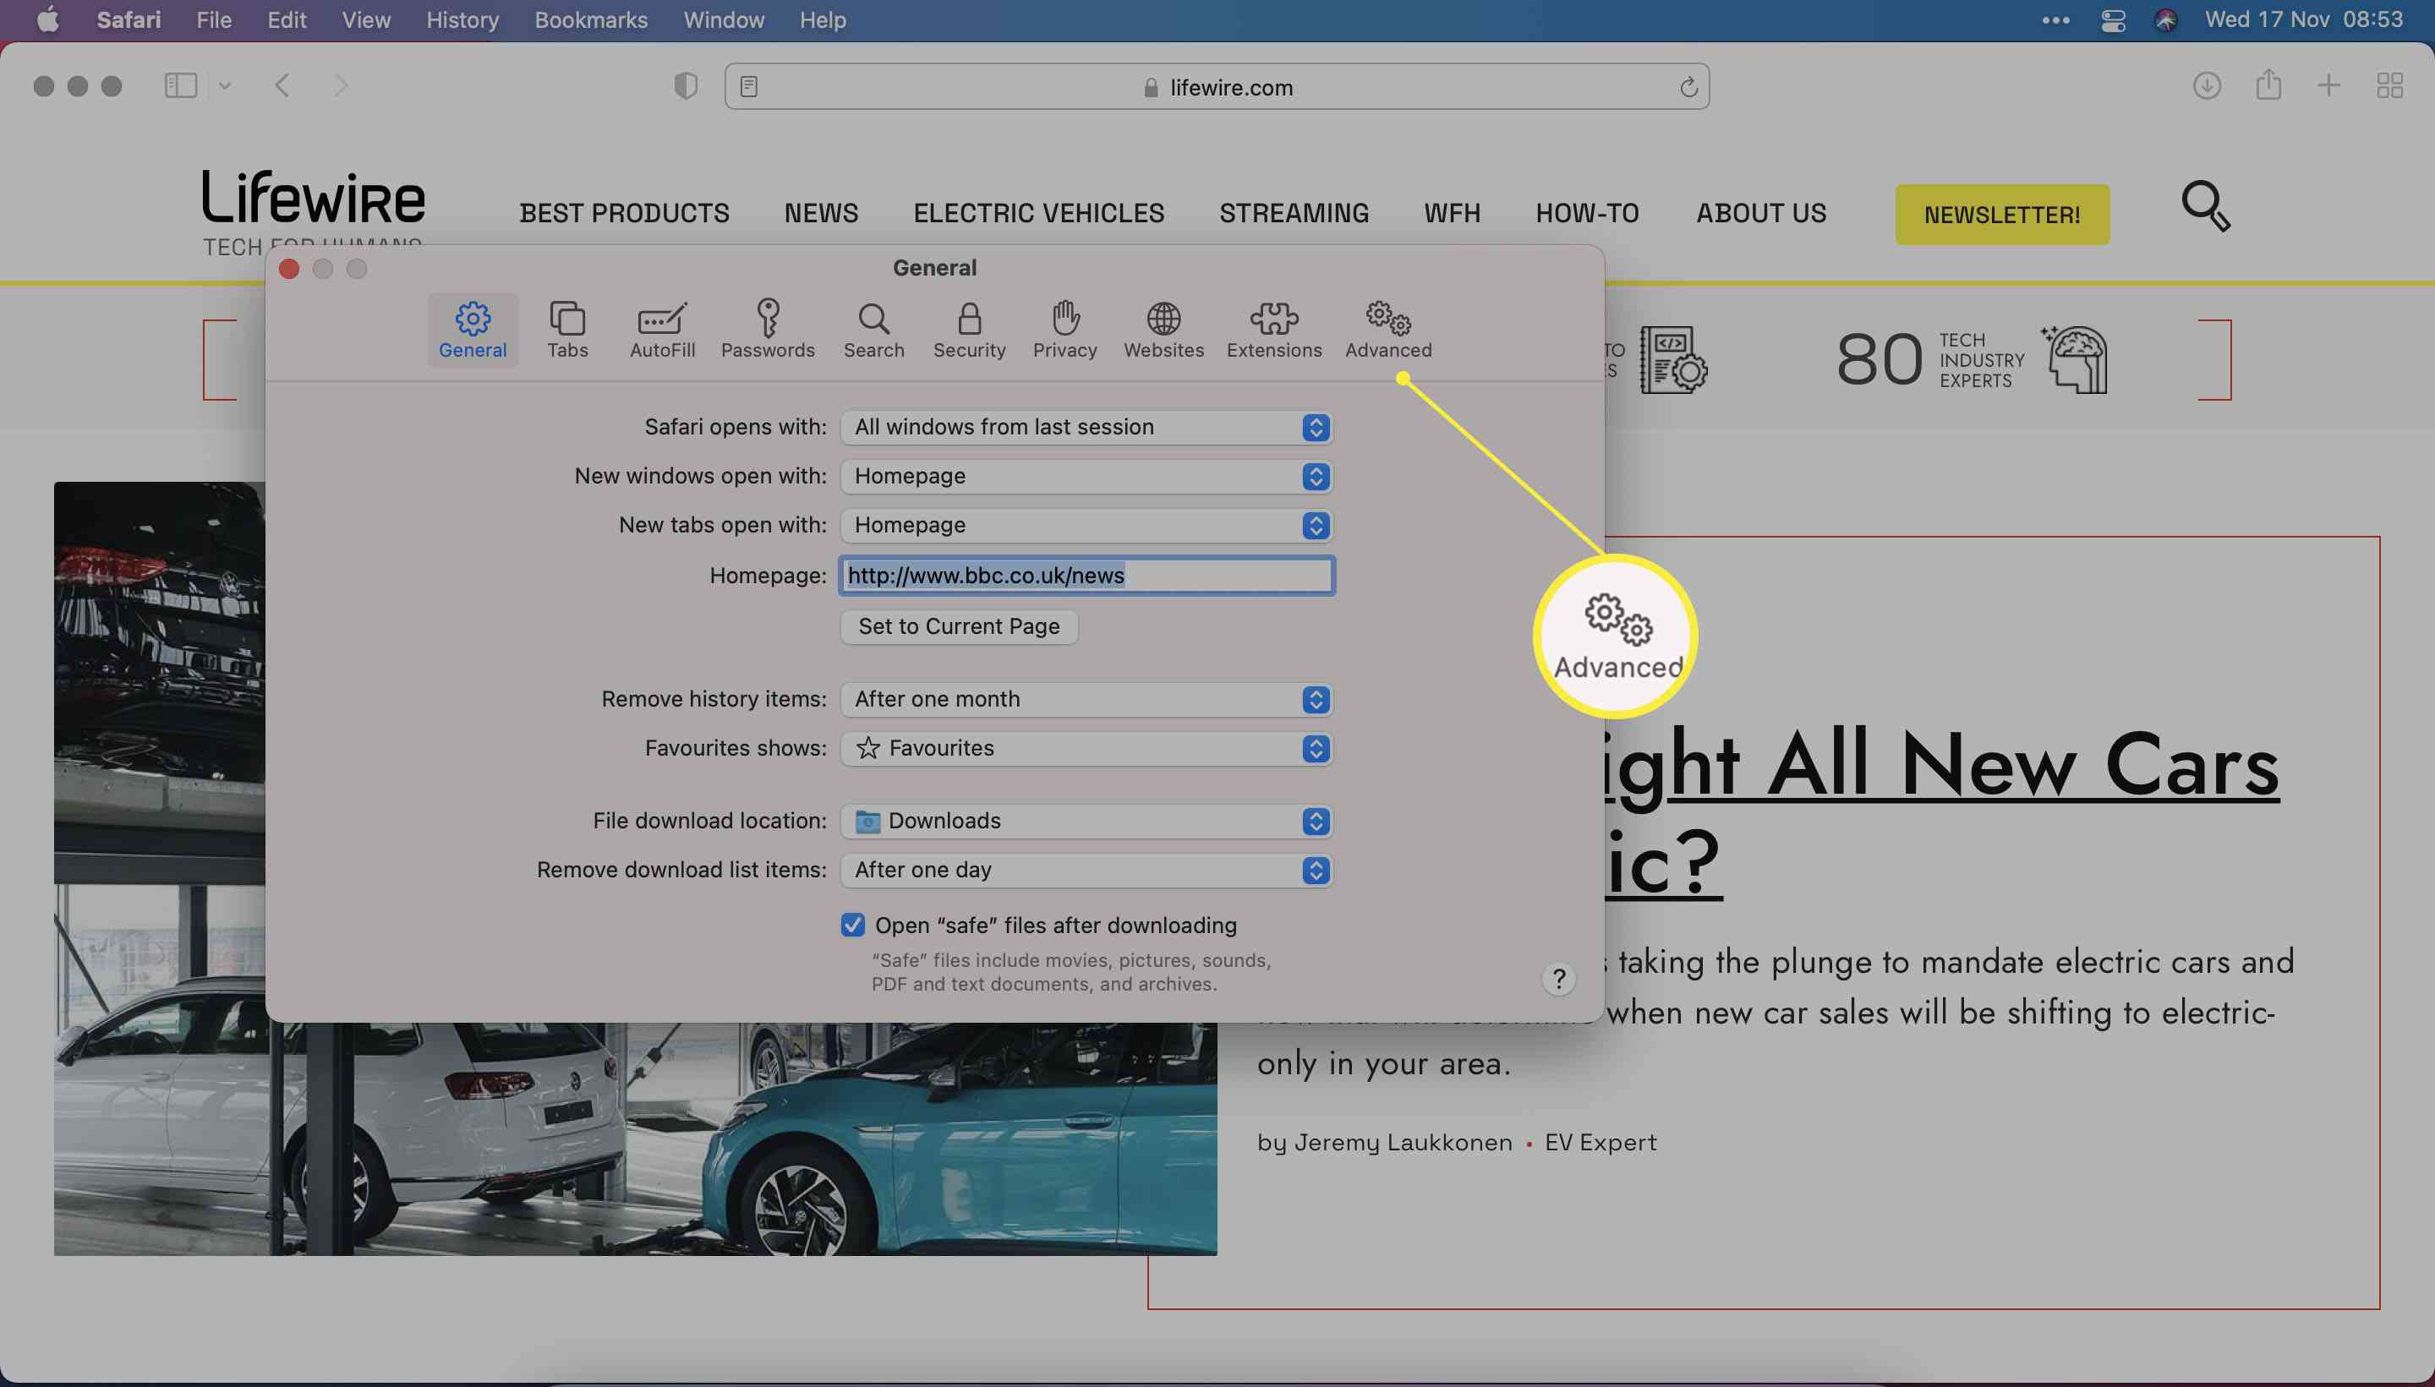Open sidebar tab group chevron menu

225,85
